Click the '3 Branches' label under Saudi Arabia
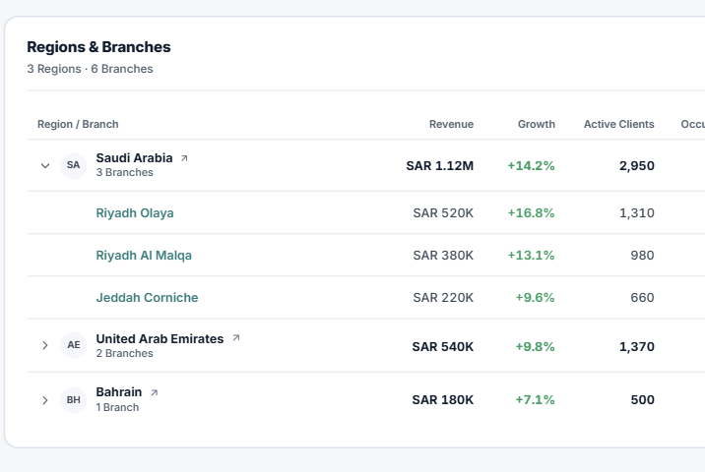Screen dimensions: 705x472 click(124, 172)
